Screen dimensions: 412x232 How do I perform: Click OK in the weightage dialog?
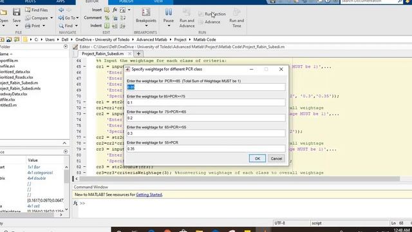[x=257, y=159]
